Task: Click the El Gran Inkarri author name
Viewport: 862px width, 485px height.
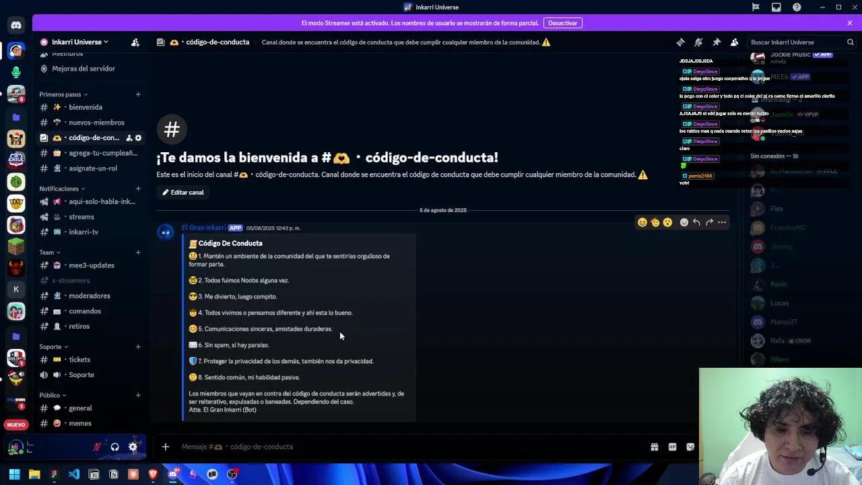Action: pos(203,228)
